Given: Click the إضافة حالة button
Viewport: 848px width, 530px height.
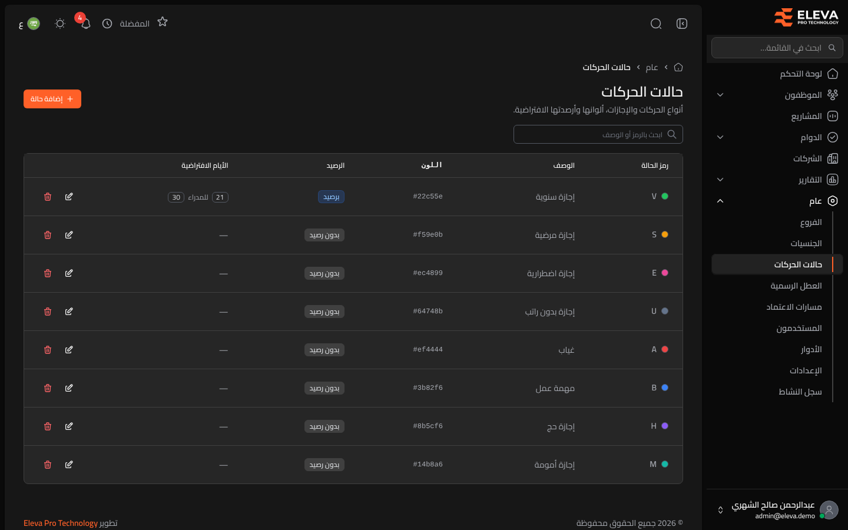Looking at the screenshot, I should (52, 99).
